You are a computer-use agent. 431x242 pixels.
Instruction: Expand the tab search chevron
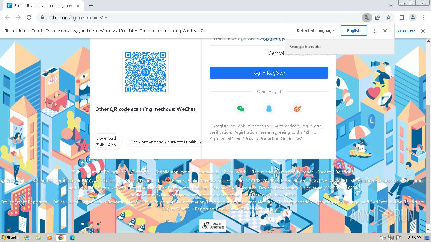[391, 6]
